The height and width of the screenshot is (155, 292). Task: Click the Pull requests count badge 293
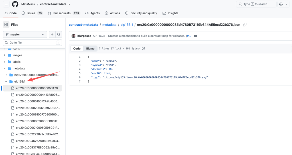76,13
